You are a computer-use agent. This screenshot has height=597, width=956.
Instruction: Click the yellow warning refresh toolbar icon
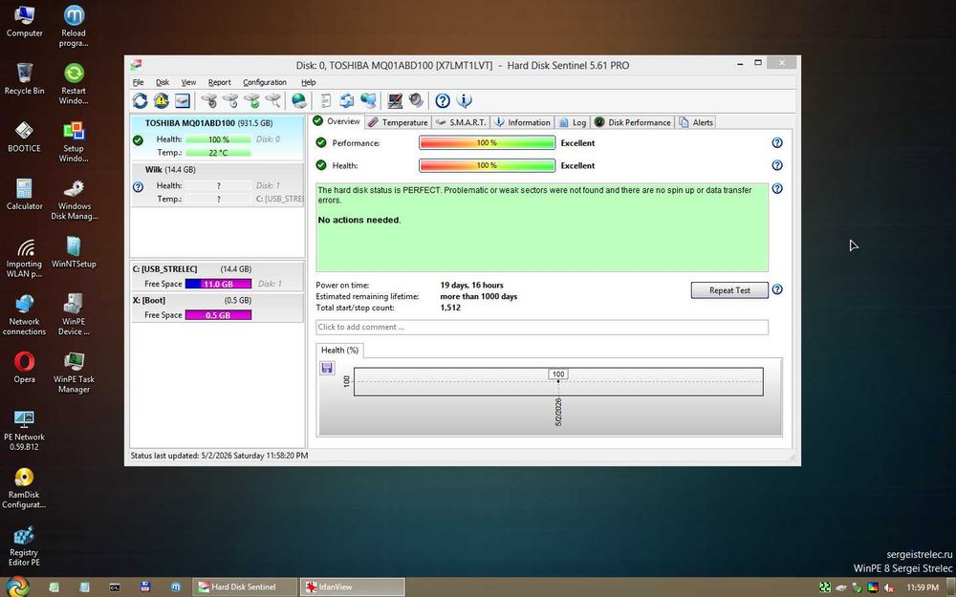point(161,100)
